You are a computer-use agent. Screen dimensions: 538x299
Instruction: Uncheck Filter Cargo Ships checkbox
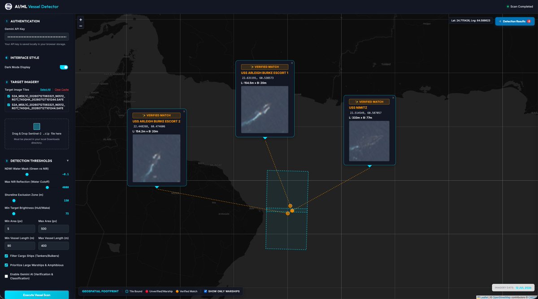pyautogui.click(x=6, y=256)
